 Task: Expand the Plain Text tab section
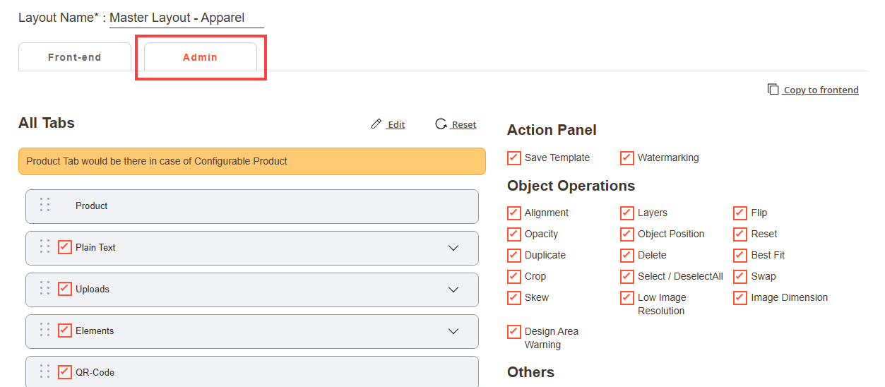(x=453, y=248)
